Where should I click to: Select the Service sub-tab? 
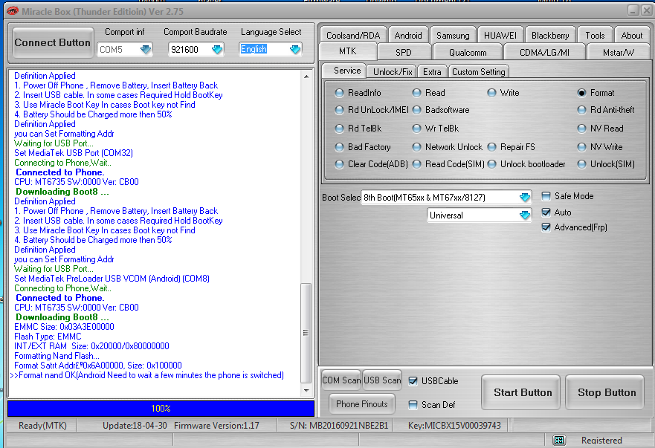pyautogui.click(x=346, y=71)
